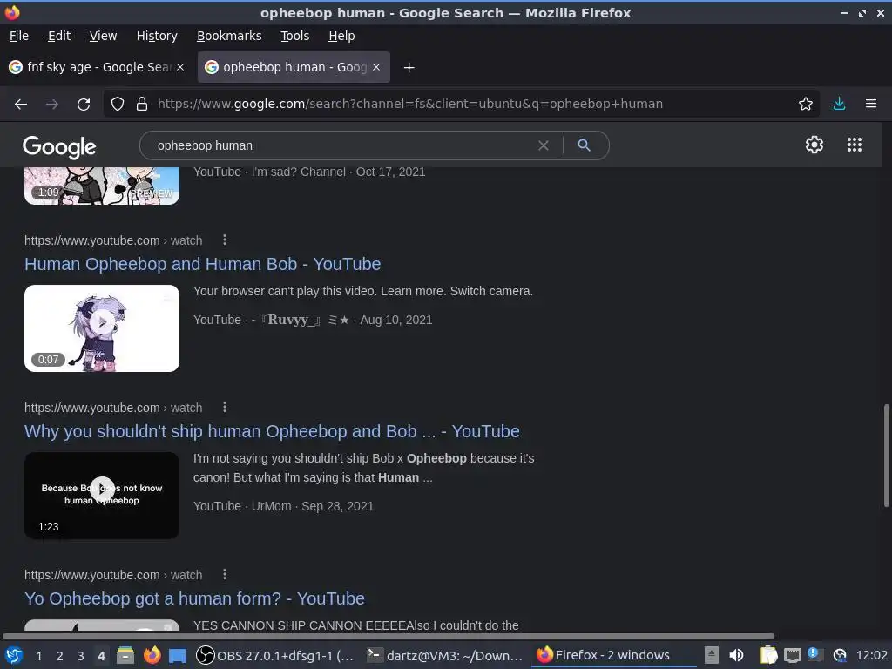Play the 0:07 video thumbnail
892x669 pixels.
click(102, 328)
